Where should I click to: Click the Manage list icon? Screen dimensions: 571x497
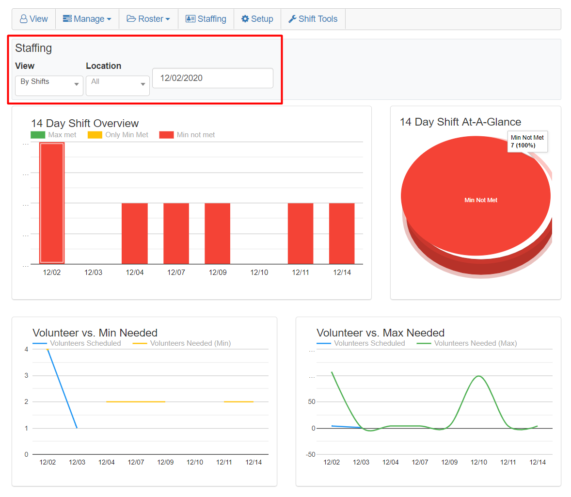click(x=67, y=18)
